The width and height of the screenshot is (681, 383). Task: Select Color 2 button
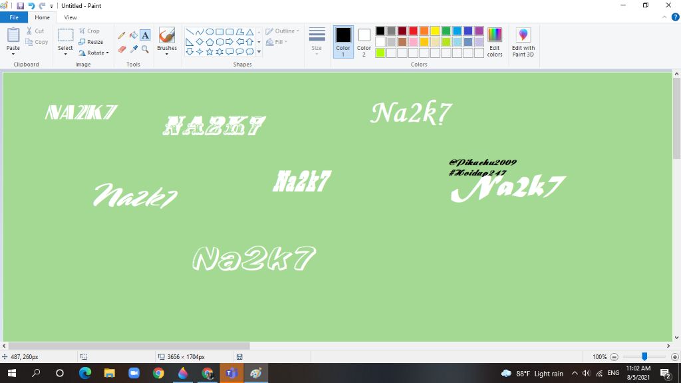click(x=364, y=42)
